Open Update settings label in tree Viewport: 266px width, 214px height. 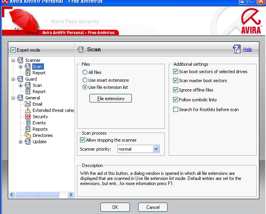pyautogui.click(x=39, y=142)
